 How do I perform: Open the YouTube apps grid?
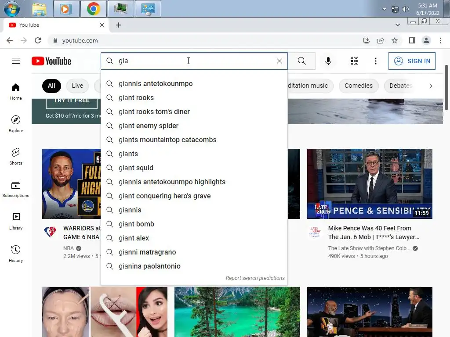point(355,61)
